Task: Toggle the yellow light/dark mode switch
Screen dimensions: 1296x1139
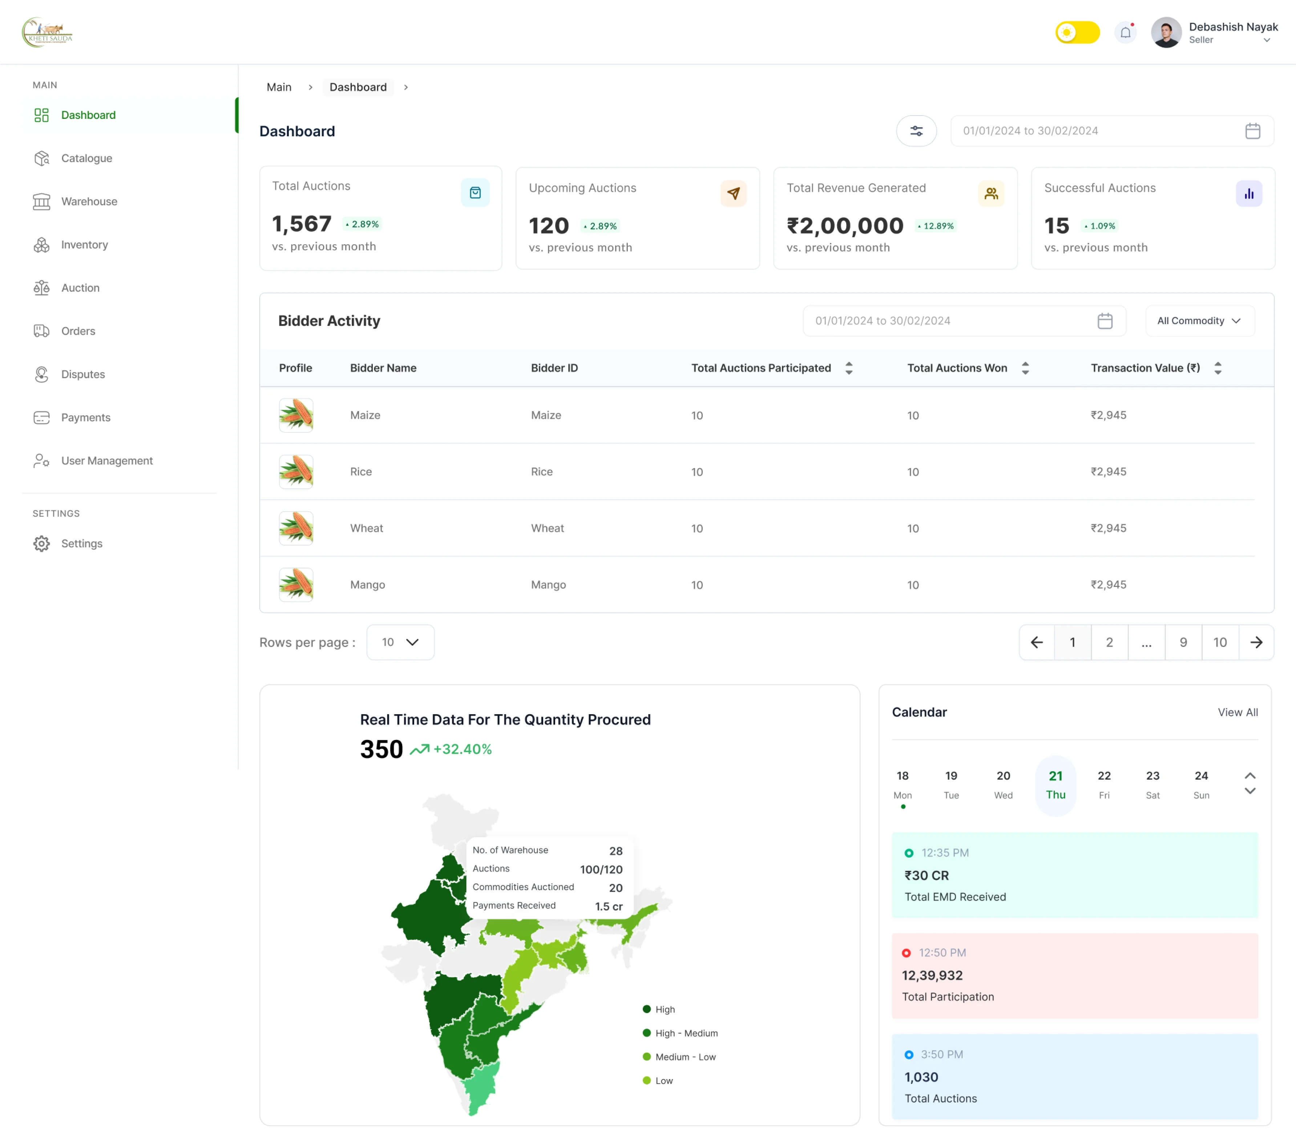Action: (1077, 32)
